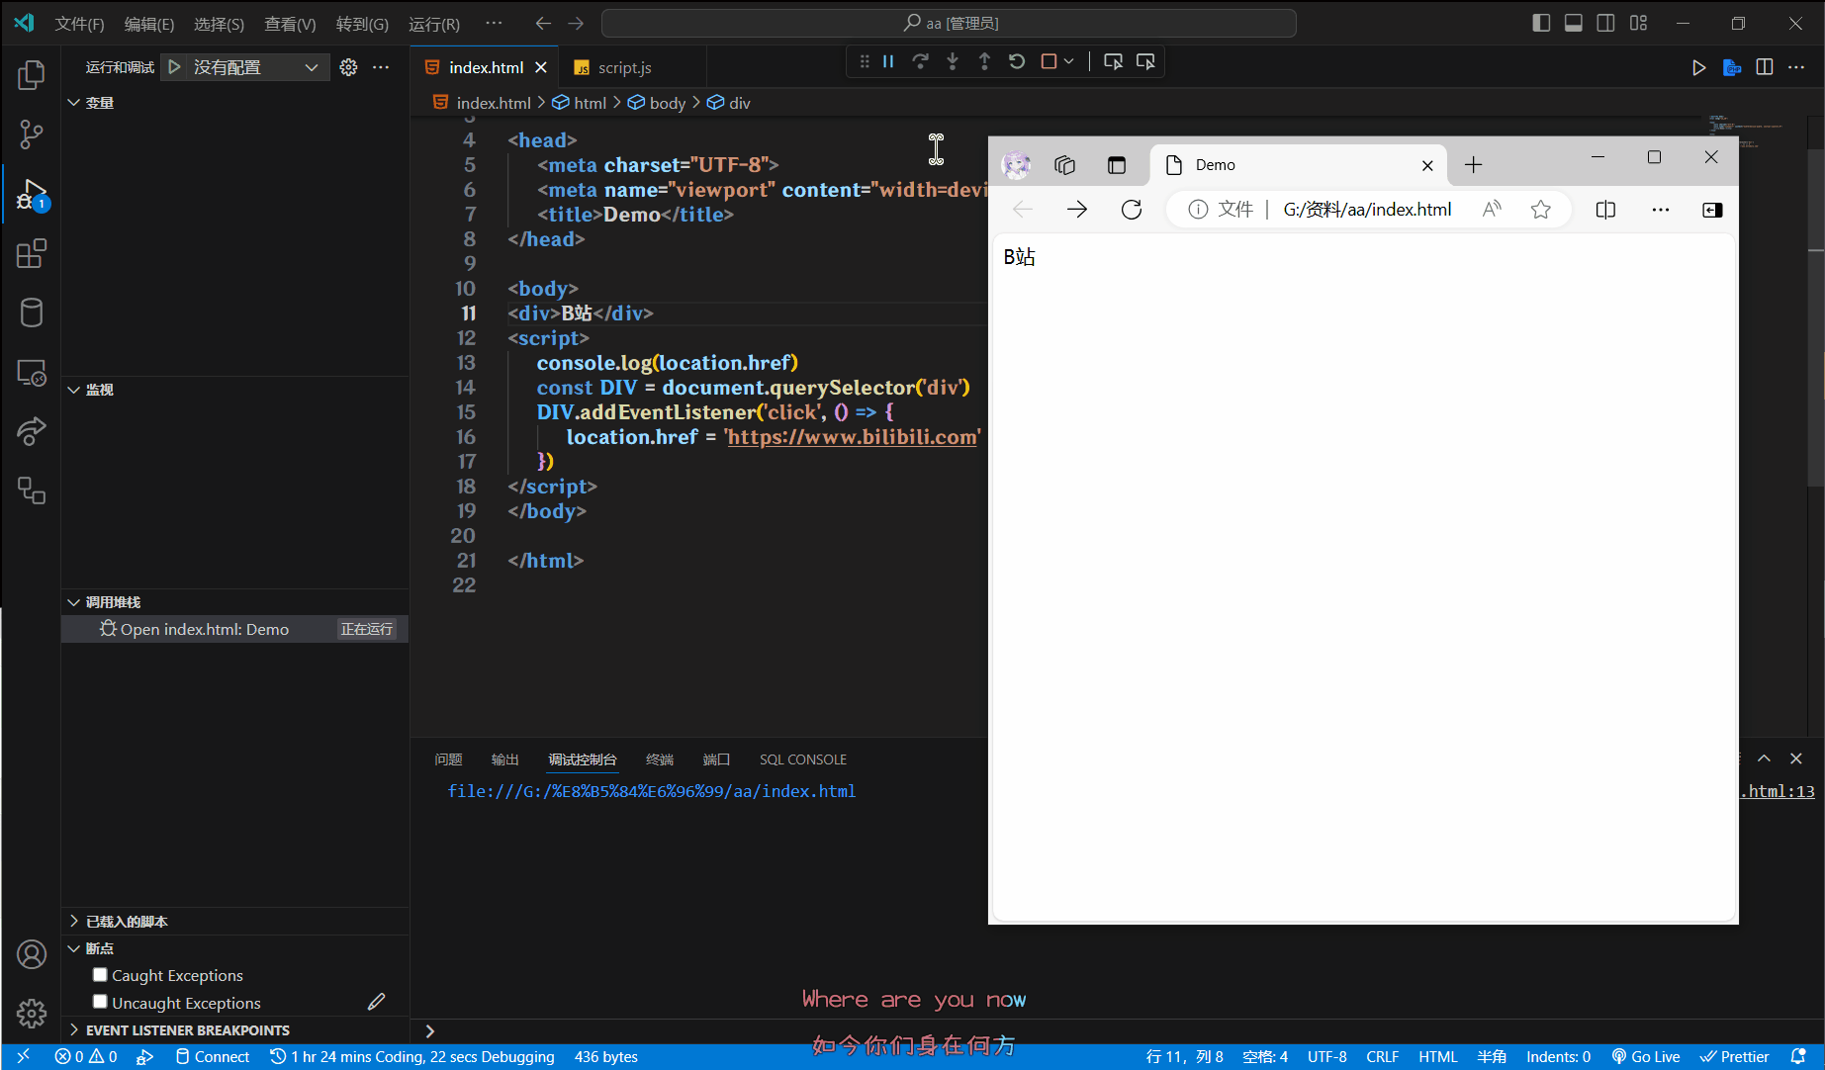Click the Step Into debug button
This screenshot has height=1070, width=1825.
(953, 61)
